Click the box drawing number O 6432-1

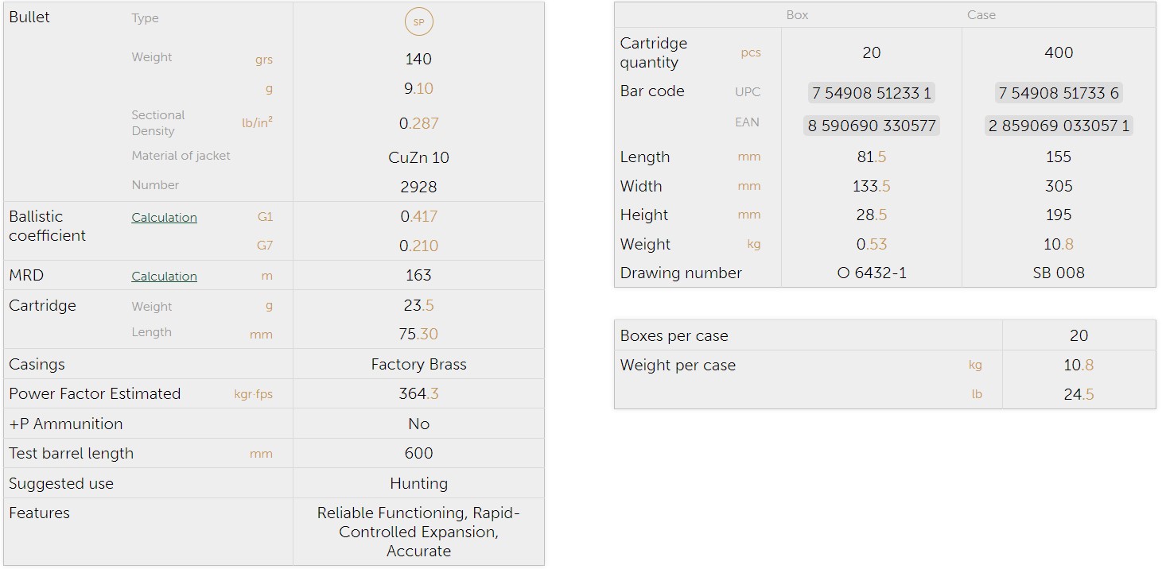coord(871,273)
